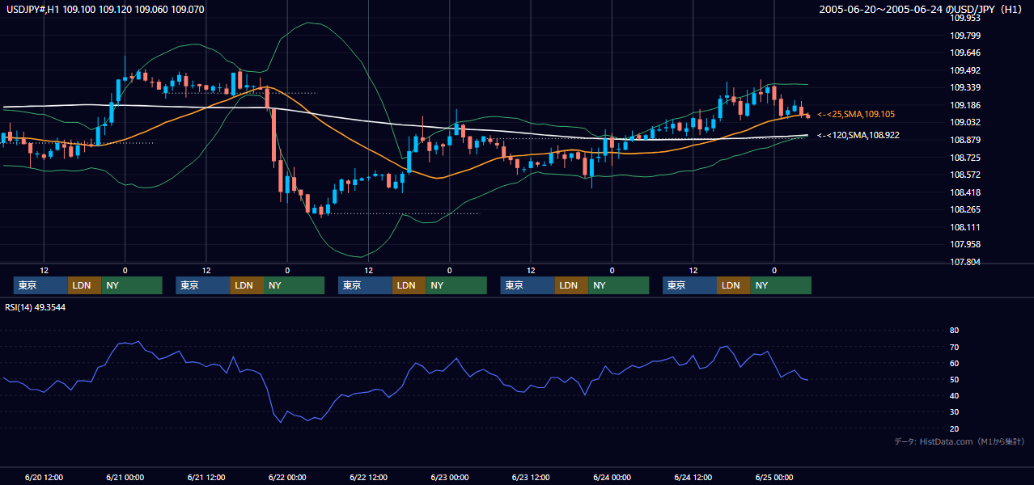
Task: Select the RSI 60 level label
Action: click(954, 363)
